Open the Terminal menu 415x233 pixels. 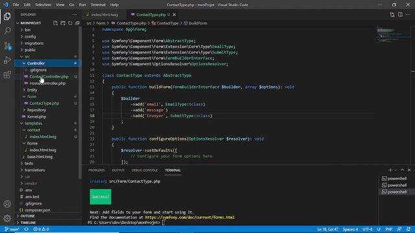point(98,5)
